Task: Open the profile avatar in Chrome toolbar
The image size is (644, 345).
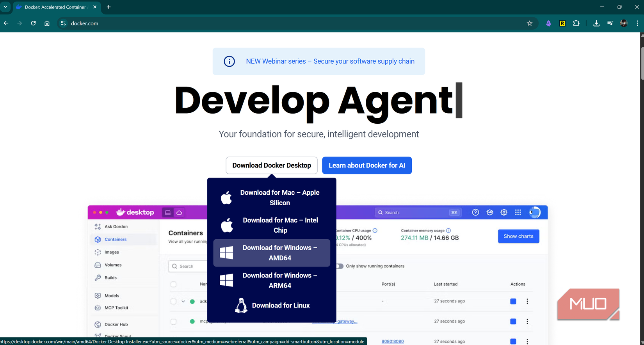Action: point(624,23)
